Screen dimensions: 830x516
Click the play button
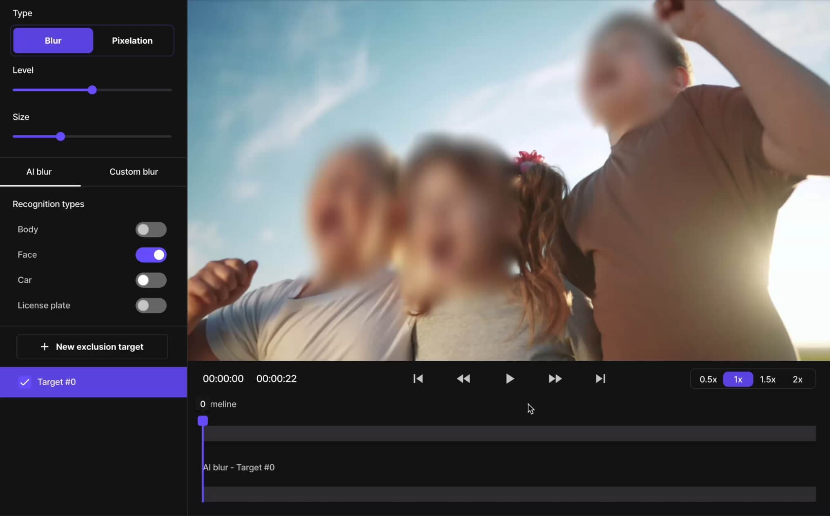point(509,379)
